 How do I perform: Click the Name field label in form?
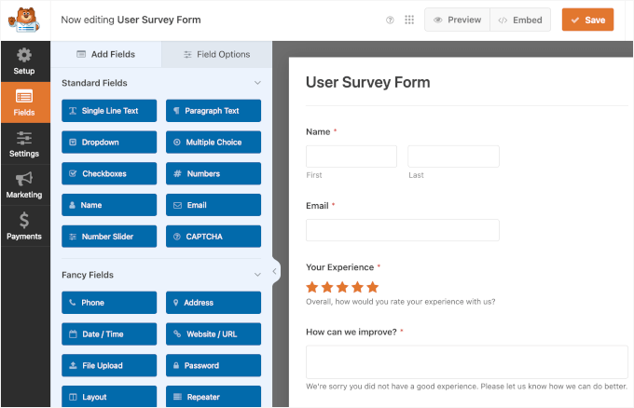(318, 132)
